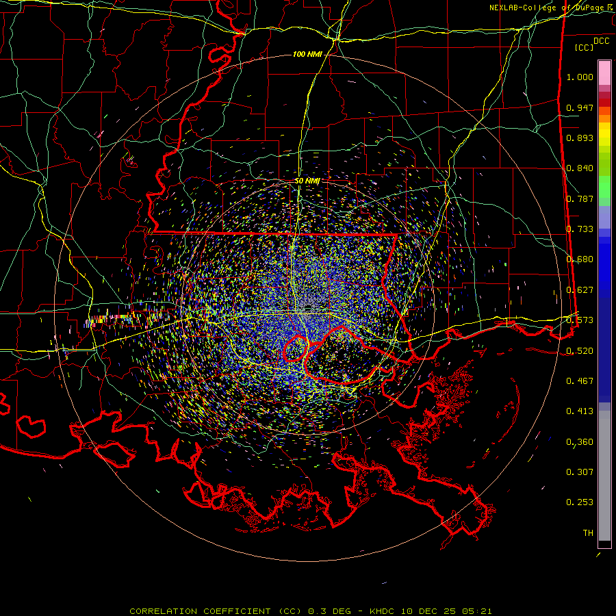616x616 pixels.
Task: Click the 0.413 scale value
Action: pyautogui.click(x=580, y=411)
